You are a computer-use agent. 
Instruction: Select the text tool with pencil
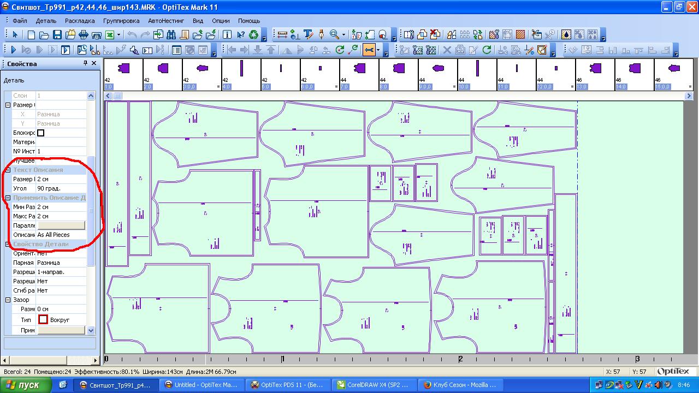309,35
